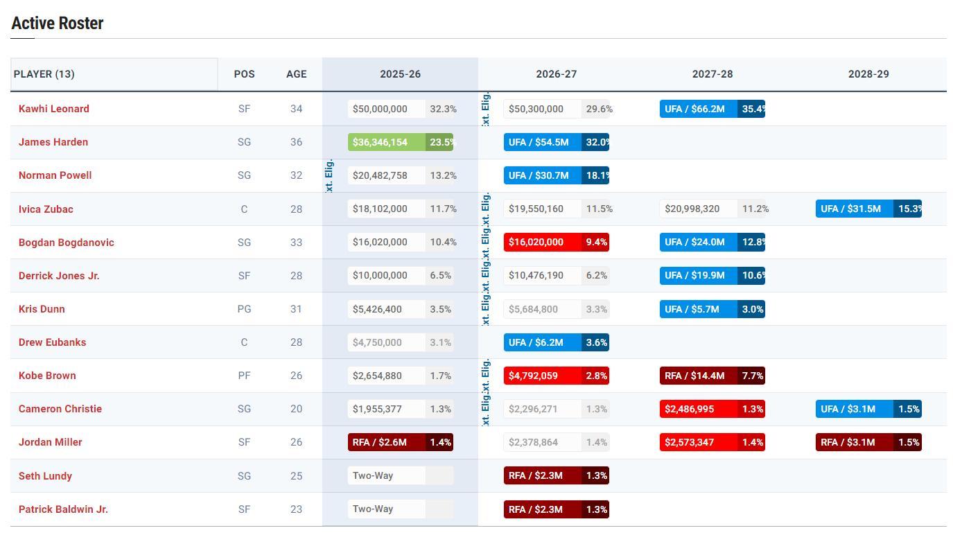This screenshot has height=535, width=953.
Task: Sort the roster by the AGE column
Action: tap(296, 74)
